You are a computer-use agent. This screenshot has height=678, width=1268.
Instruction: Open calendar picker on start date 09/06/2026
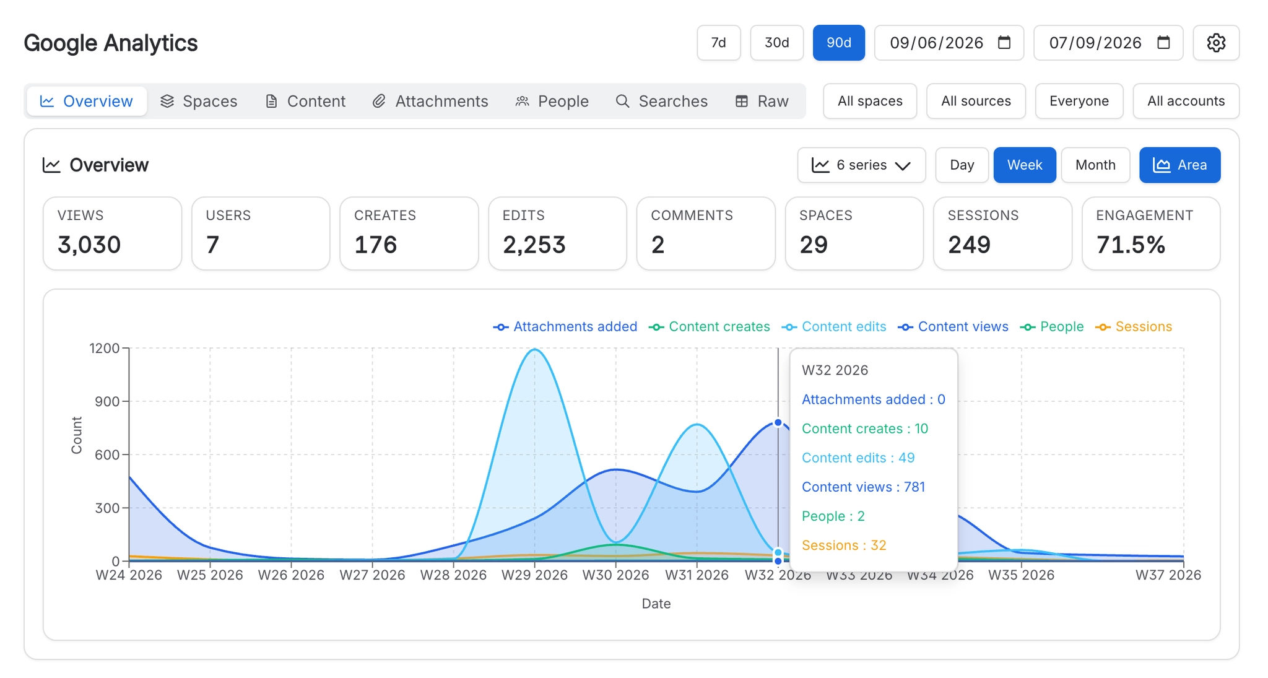[1004, 42]
